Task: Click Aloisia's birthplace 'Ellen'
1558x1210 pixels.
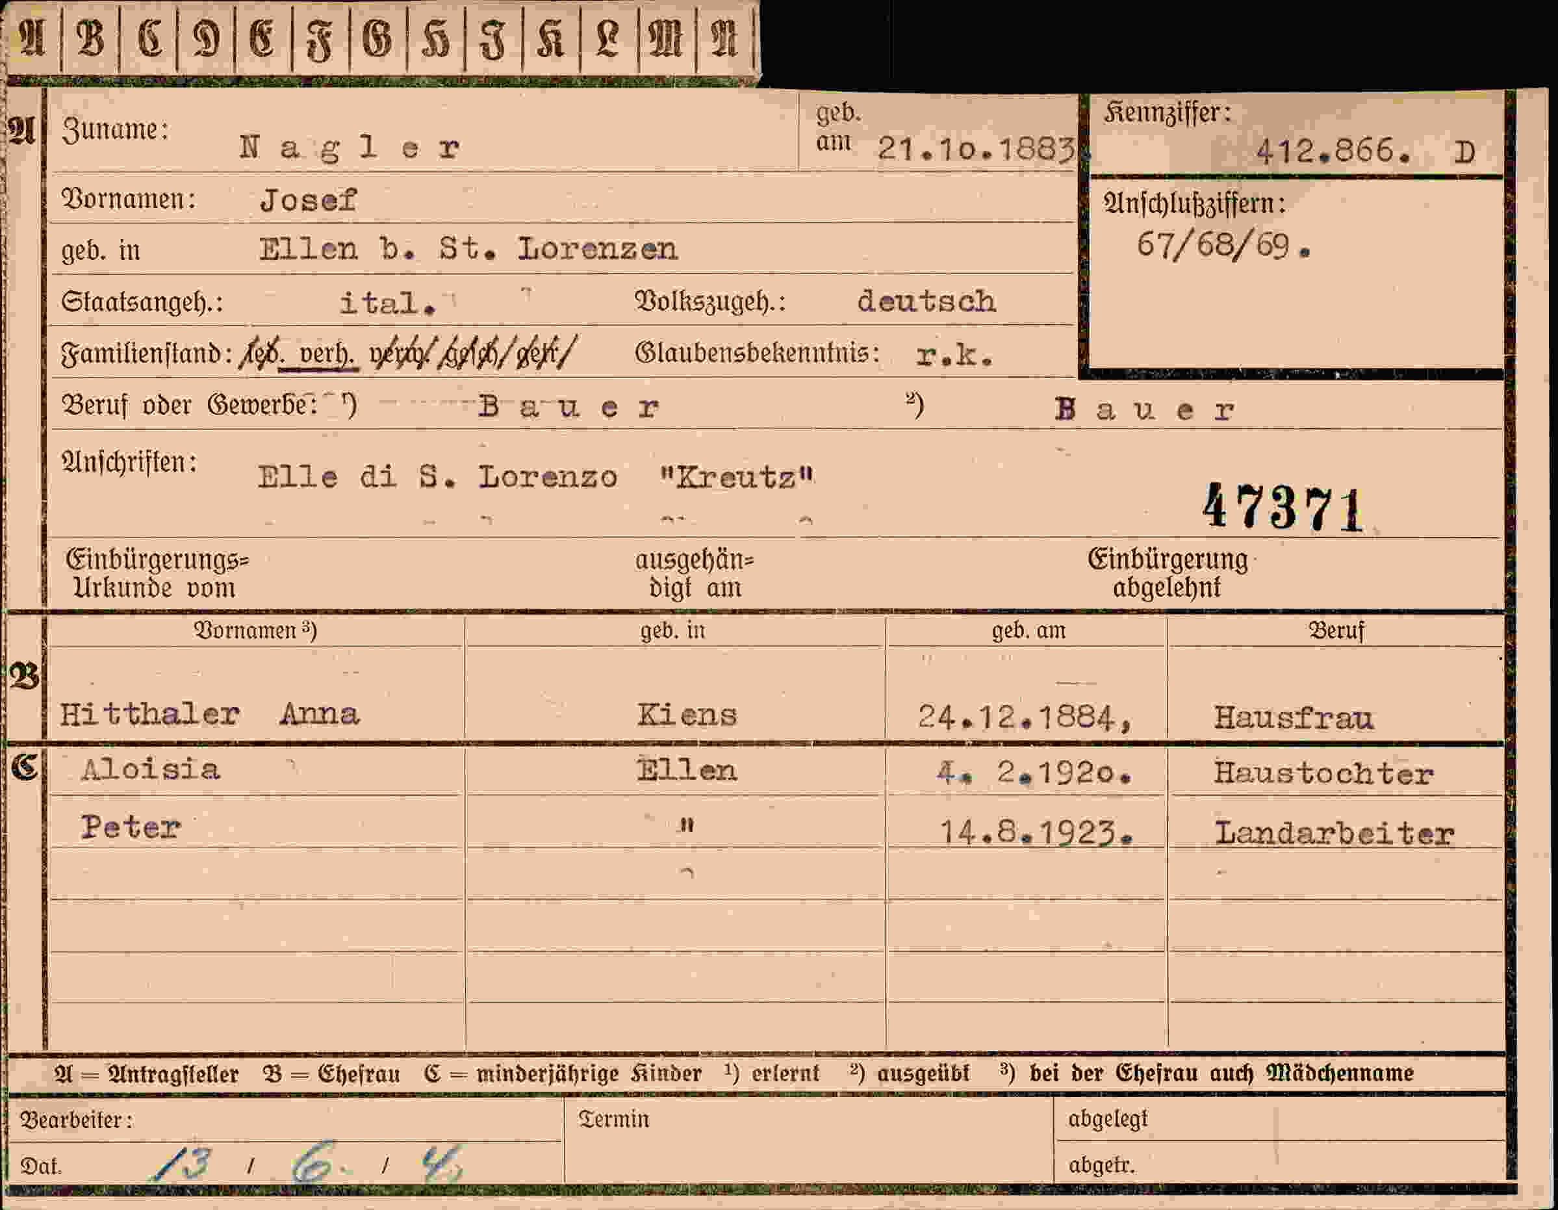Action: pyautogui.click(x=686, y=771)
